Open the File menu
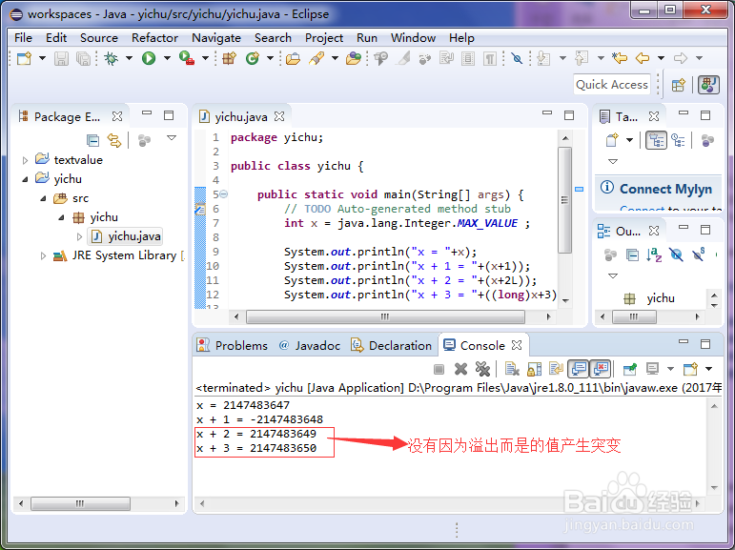This screenshot has width=735, height=550. click(24, 38)
